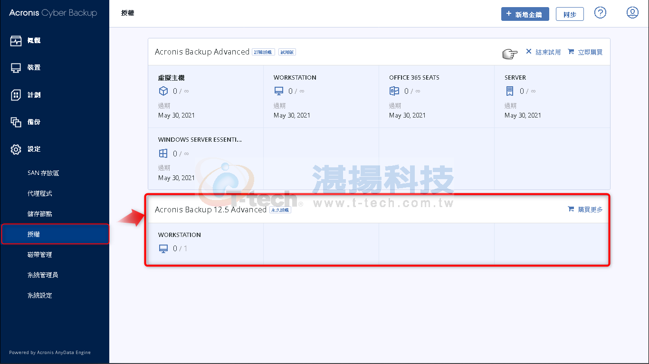Click the 新增金鑰 add key button
Viewport: 649px width, 364px height.
(525, 14)
